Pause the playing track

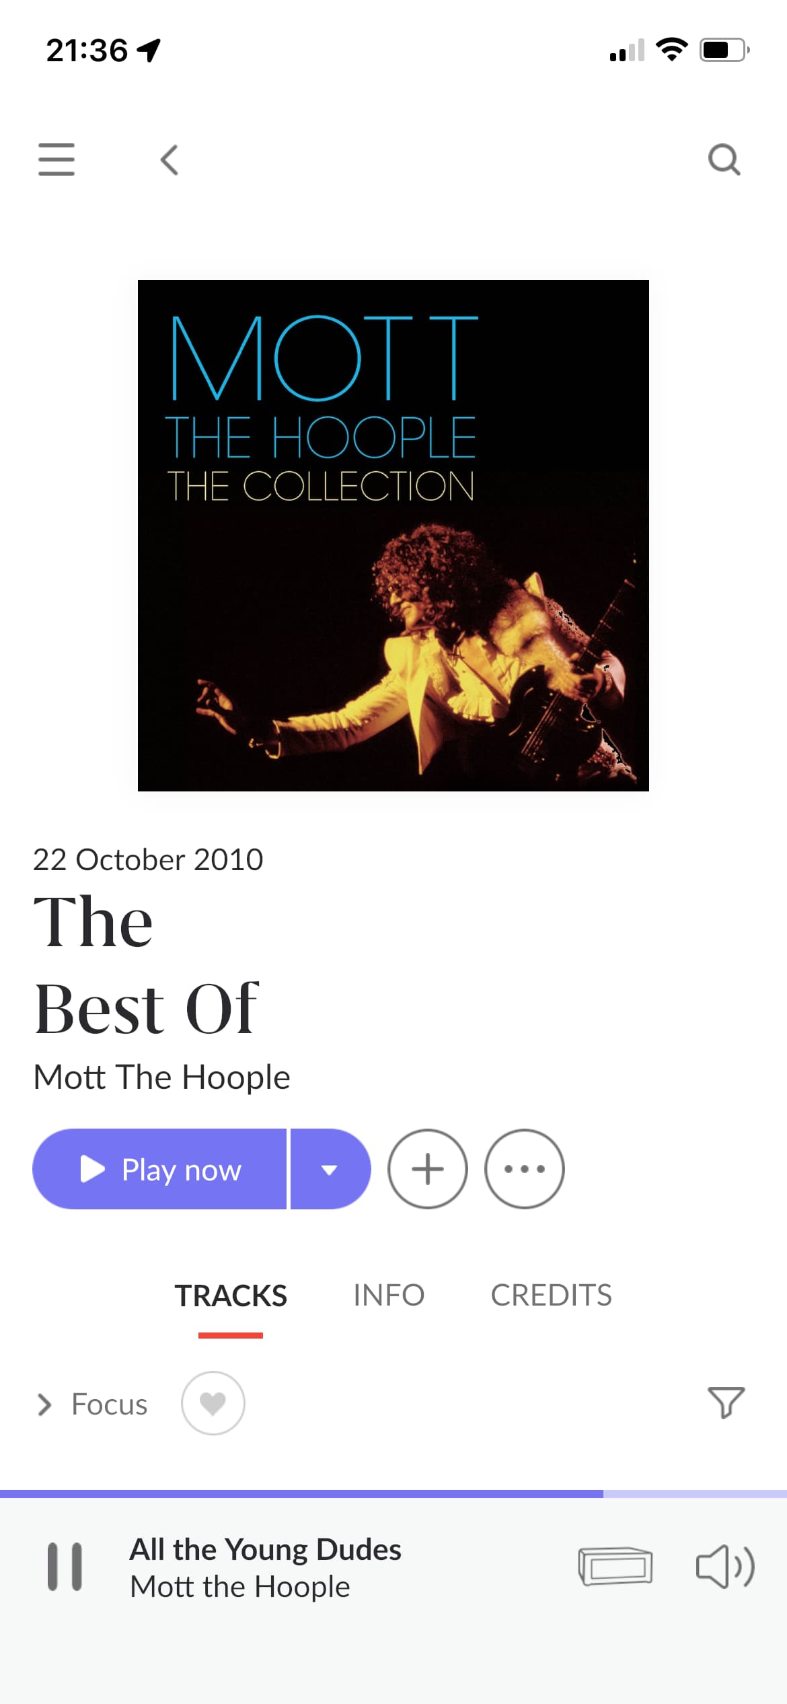[x=65, y=1566]
